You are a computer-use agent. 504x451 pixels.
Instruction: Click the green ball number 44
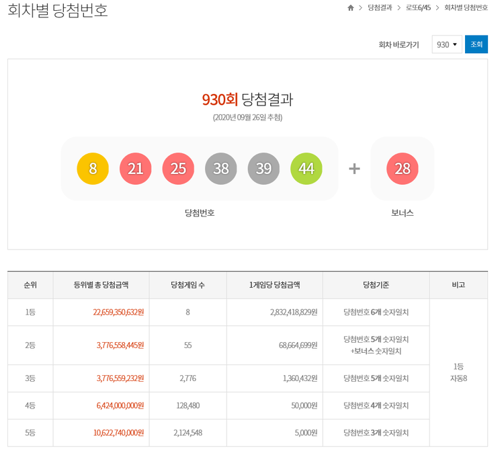[x=306, y=169]
